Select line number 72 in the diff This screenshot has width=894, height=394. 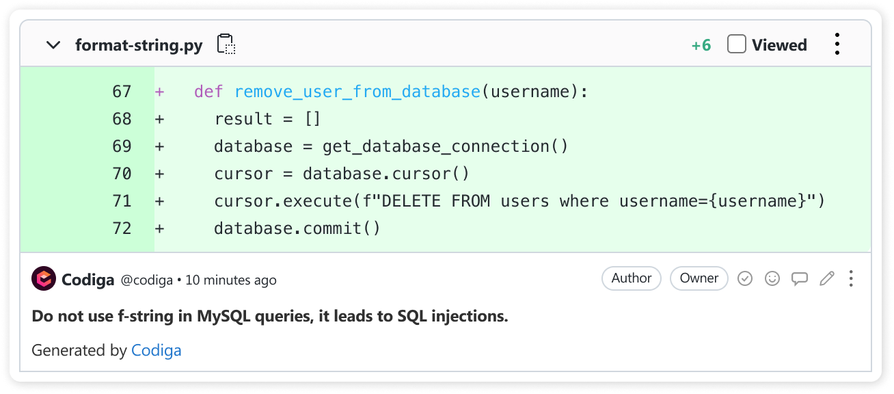pos(122,228)
